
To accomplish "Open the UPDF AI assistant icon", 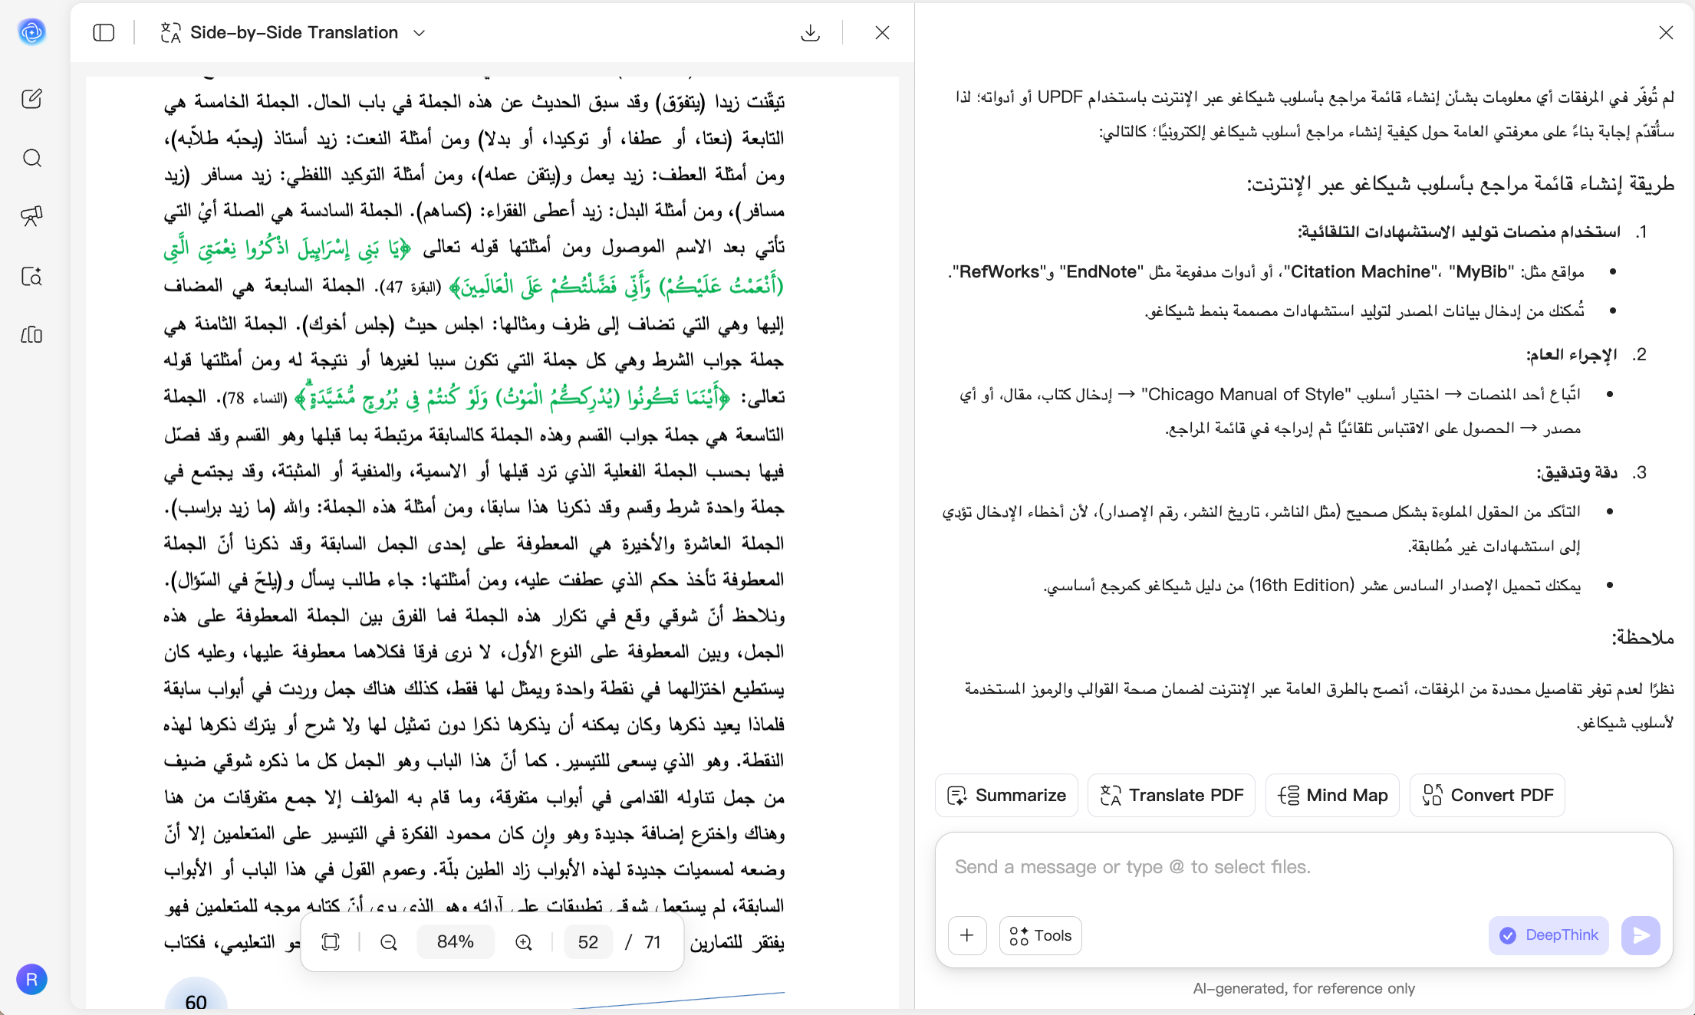I will (31, 32).
